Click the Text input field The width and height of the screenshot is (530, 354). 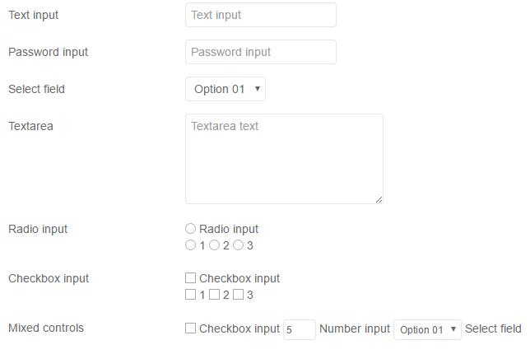pyautogui.click(x=260, y=15)
